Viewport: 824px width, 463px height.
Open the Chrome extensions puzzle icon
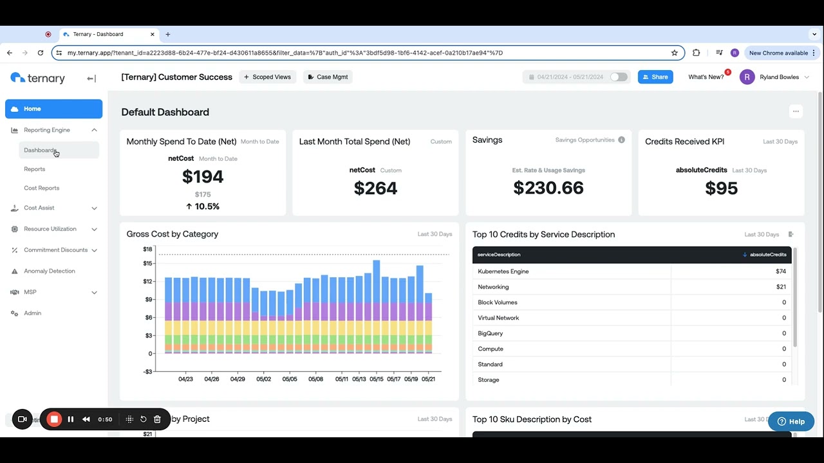pos(696,53)
